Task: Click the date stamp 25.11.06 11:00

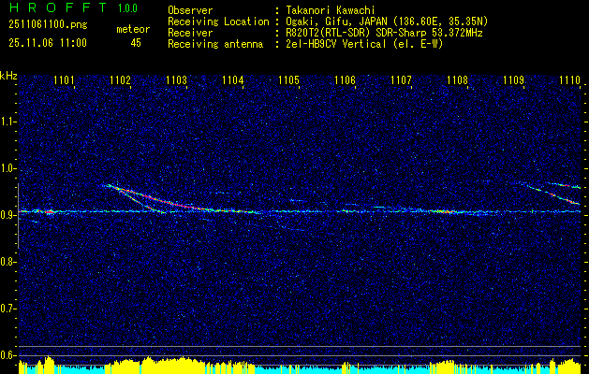Action: (48, 43)
